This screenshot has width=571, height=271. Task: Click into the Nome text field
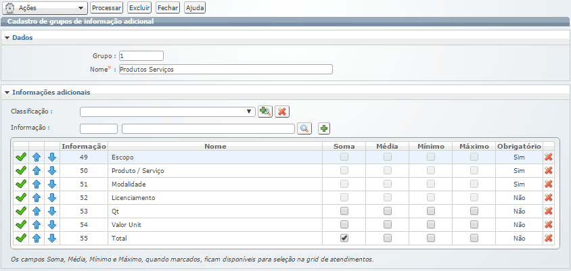225,69
